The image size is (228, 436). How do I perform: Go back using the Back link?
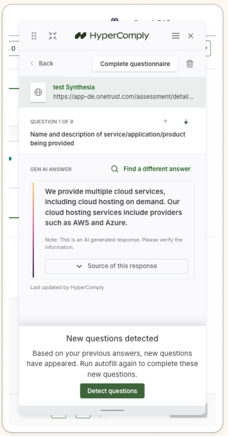click(42, 64)
